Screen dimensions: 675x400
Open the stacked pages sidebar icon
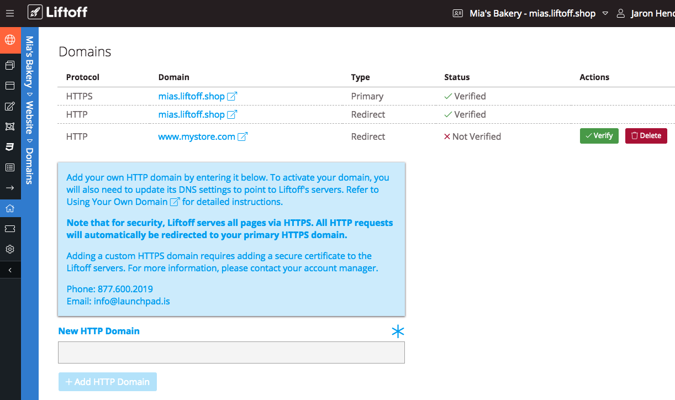pos(10,65)
